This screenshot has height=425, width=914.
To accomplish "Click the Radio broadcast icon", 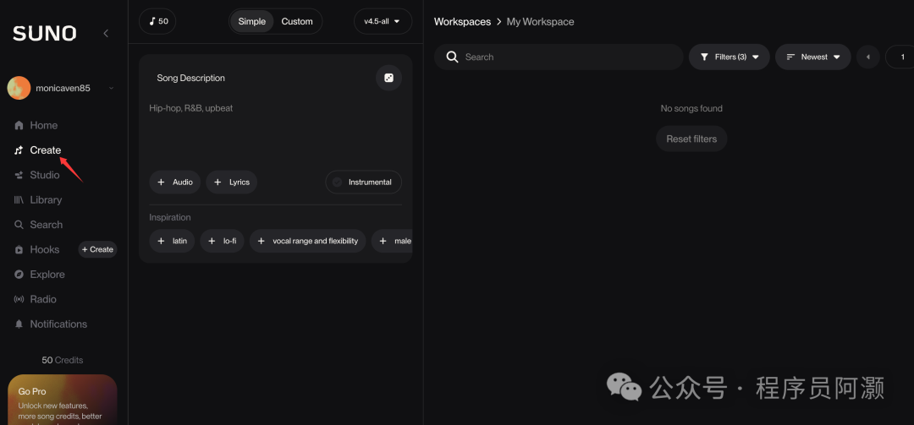I will 19,299.
